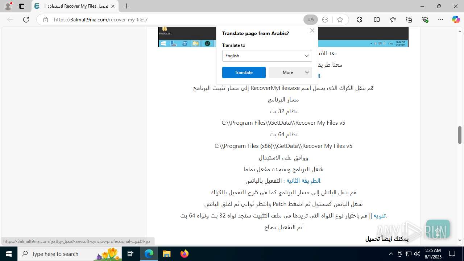
Task: Click scrollbar down arrow
Action: pos(460,240)
